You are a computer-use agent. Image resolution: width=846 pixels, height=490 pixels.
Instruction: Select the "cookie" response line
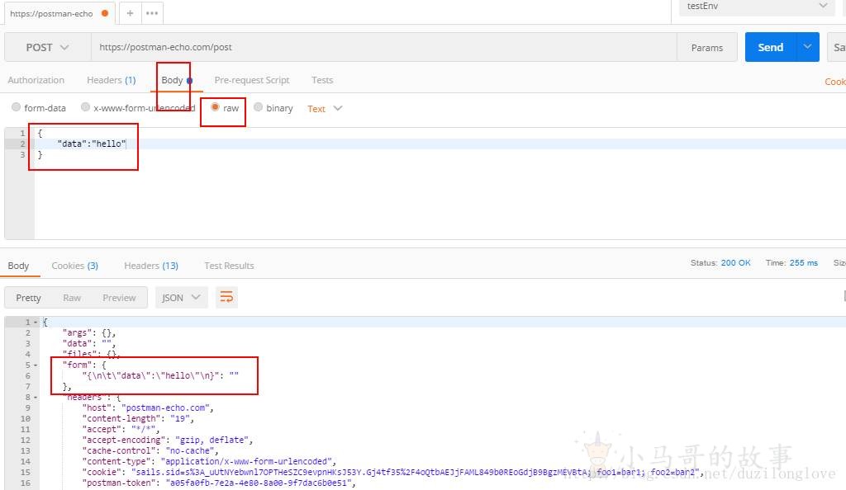(392, 472)
